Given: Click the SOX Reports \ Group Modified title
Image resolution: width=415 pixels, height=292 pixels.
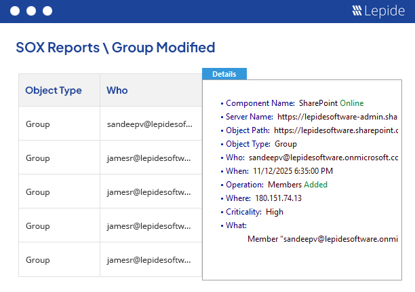Looking at the screenshot, I should [x=115, y=48].
